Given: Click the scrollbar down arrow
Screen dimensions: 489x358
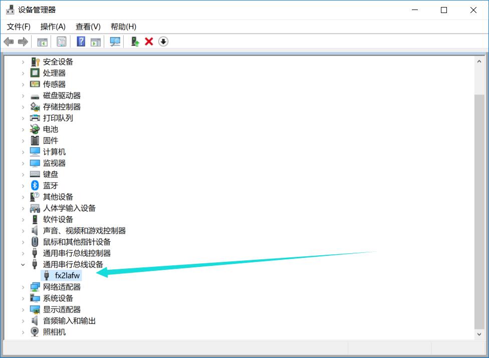Looking at the screenshot, I should coord(479,334).
